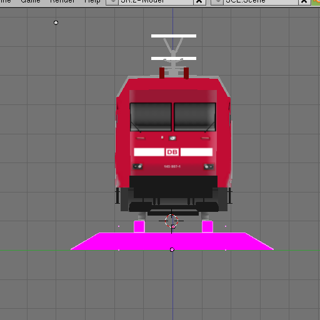Open the Help menu
Screen dimensions: 320x320
[x=92, y=1]
